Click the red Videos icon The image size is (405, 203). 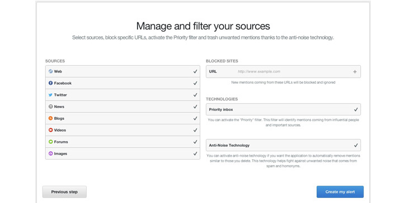(50, 130)
